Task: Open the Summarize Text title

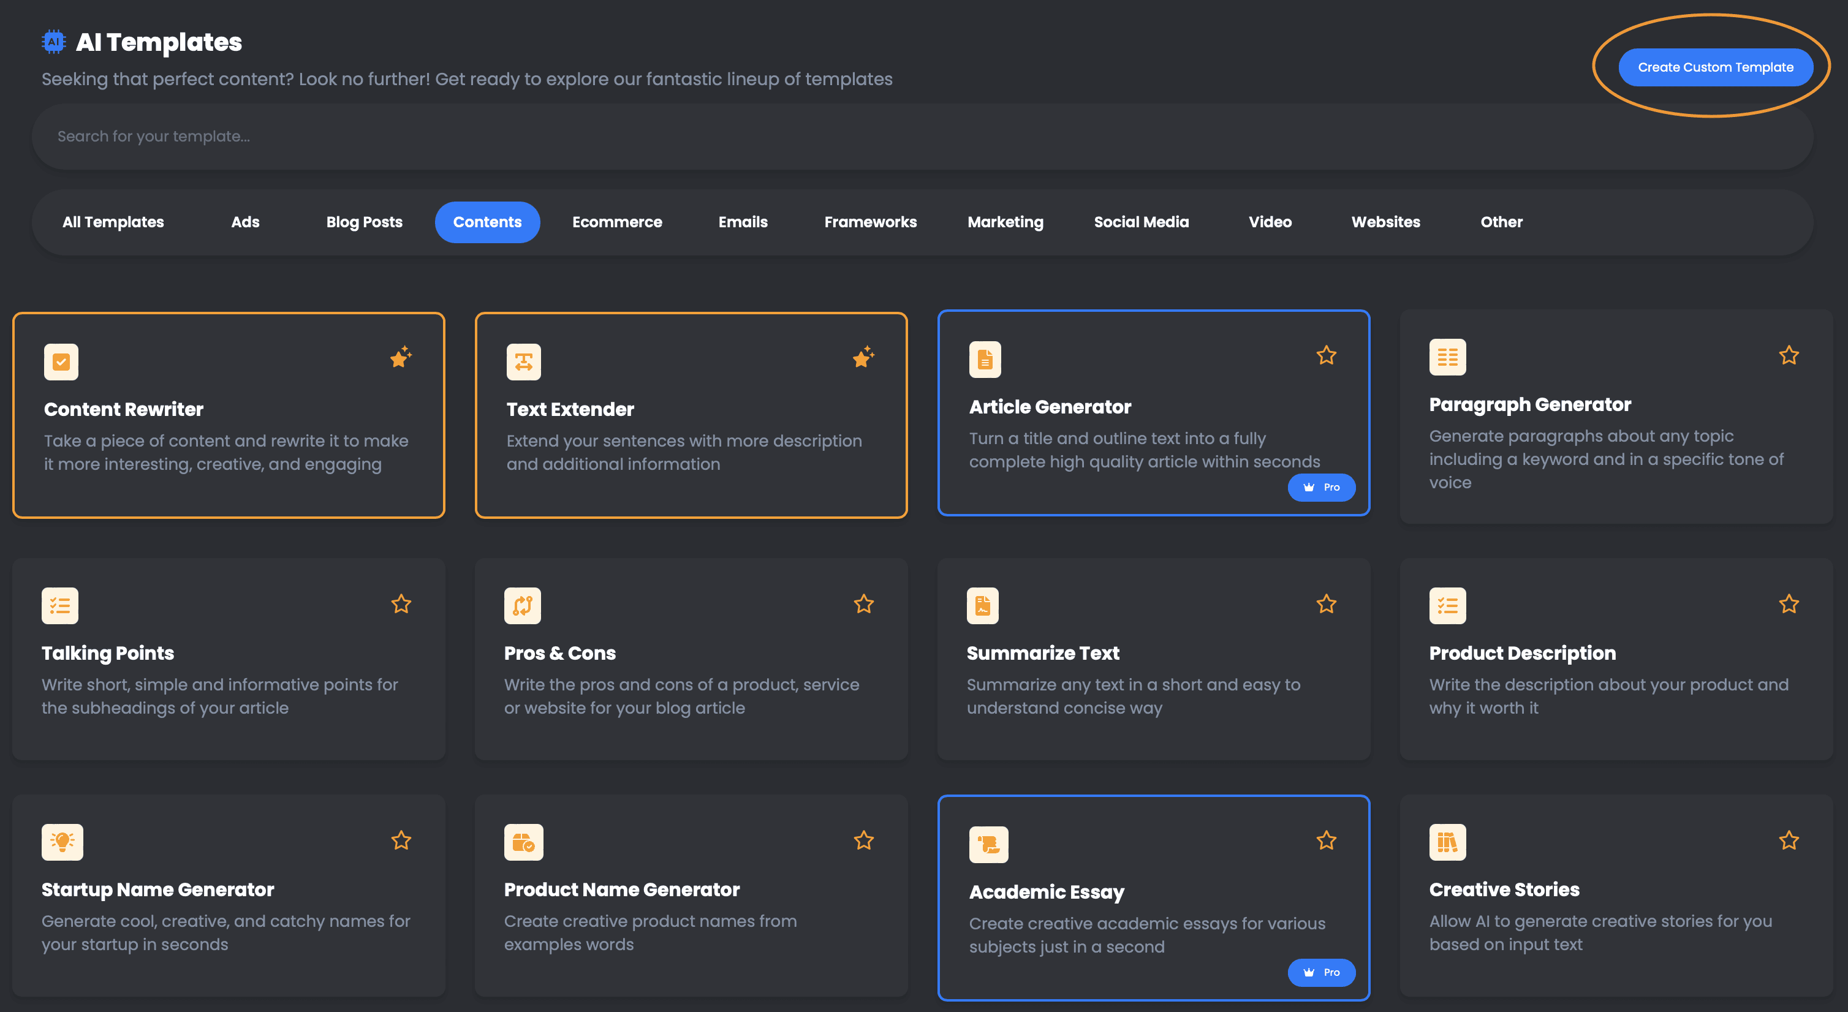Action: (1042, 654)
